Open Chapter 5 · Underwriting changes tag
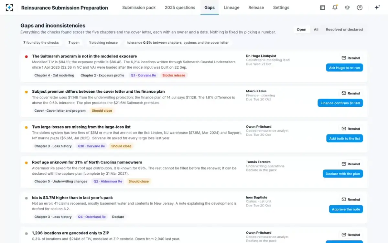Screen dimensions: 388x243 [x=61, y=181]
